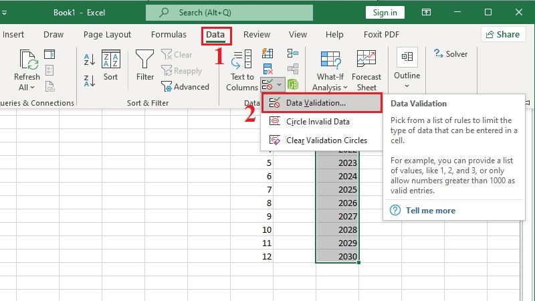Click the Tell me more help icon
Screen dimensions: 535x301
point(395,210)
